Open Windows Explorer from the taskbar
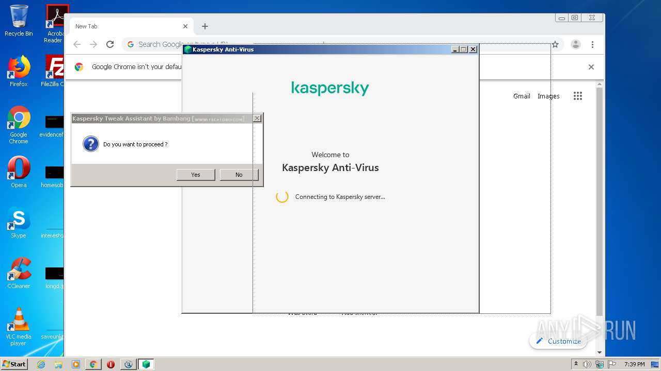 pos(58,364)
